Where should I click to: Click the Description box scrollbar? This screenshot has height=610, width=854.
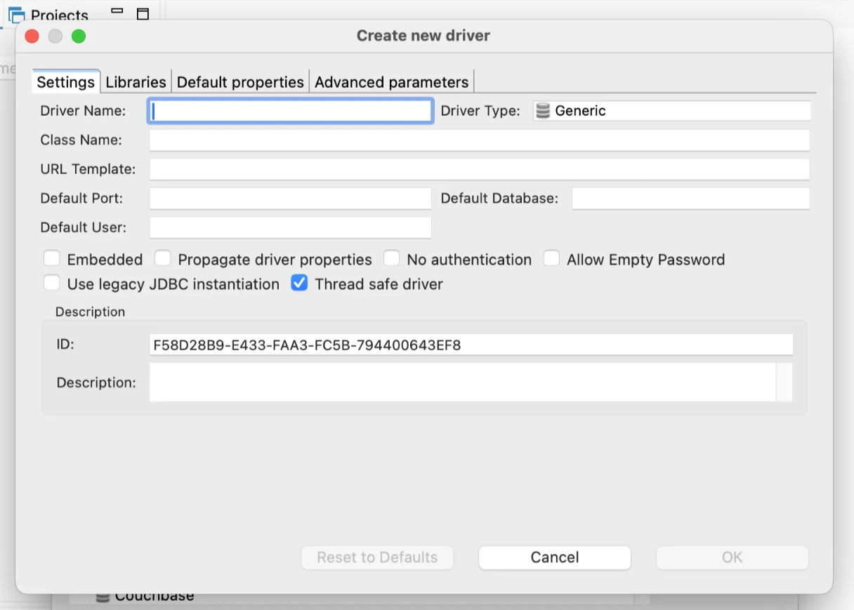tap(784, 382)
